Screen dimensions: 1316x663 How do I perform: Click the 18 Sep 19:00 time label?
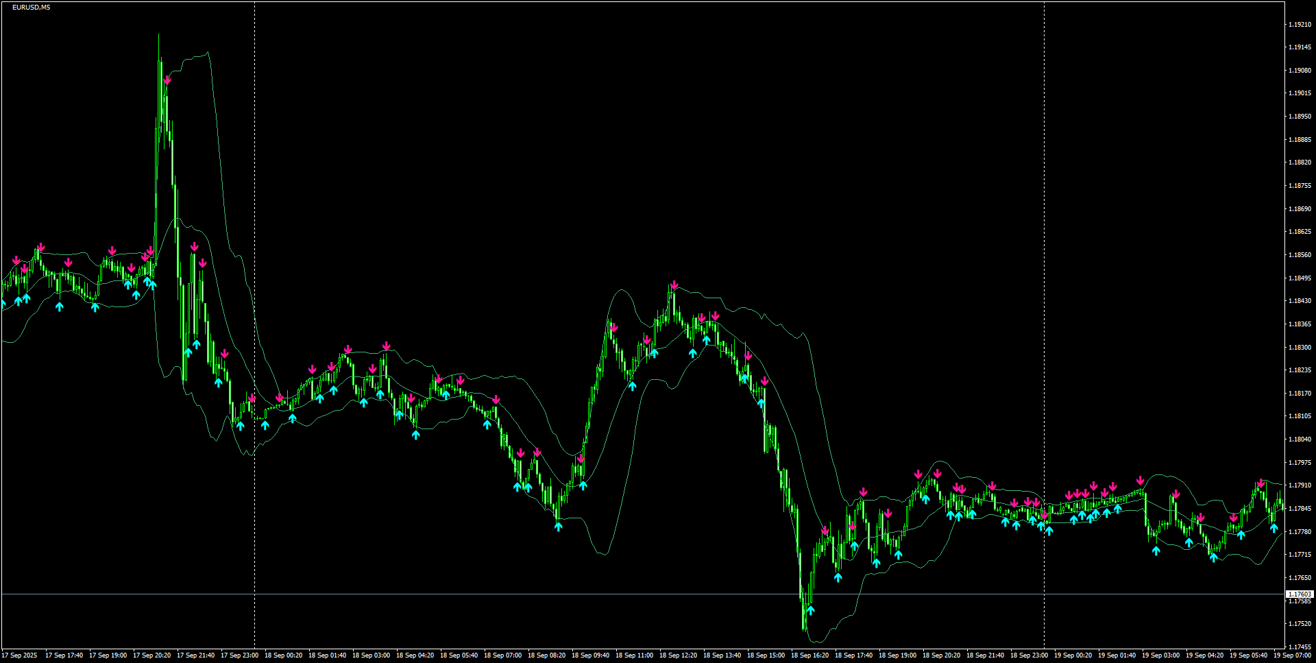(897, 655)
